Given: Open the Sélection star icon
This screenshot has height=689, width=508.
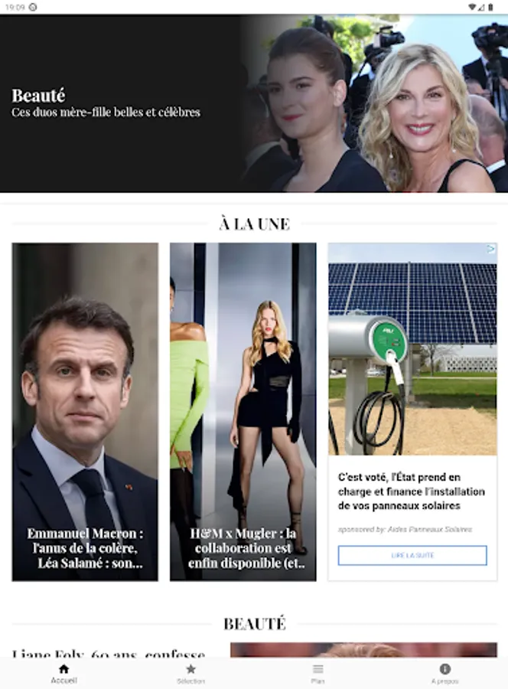Looking at the screenshot, I should point(190,669).
